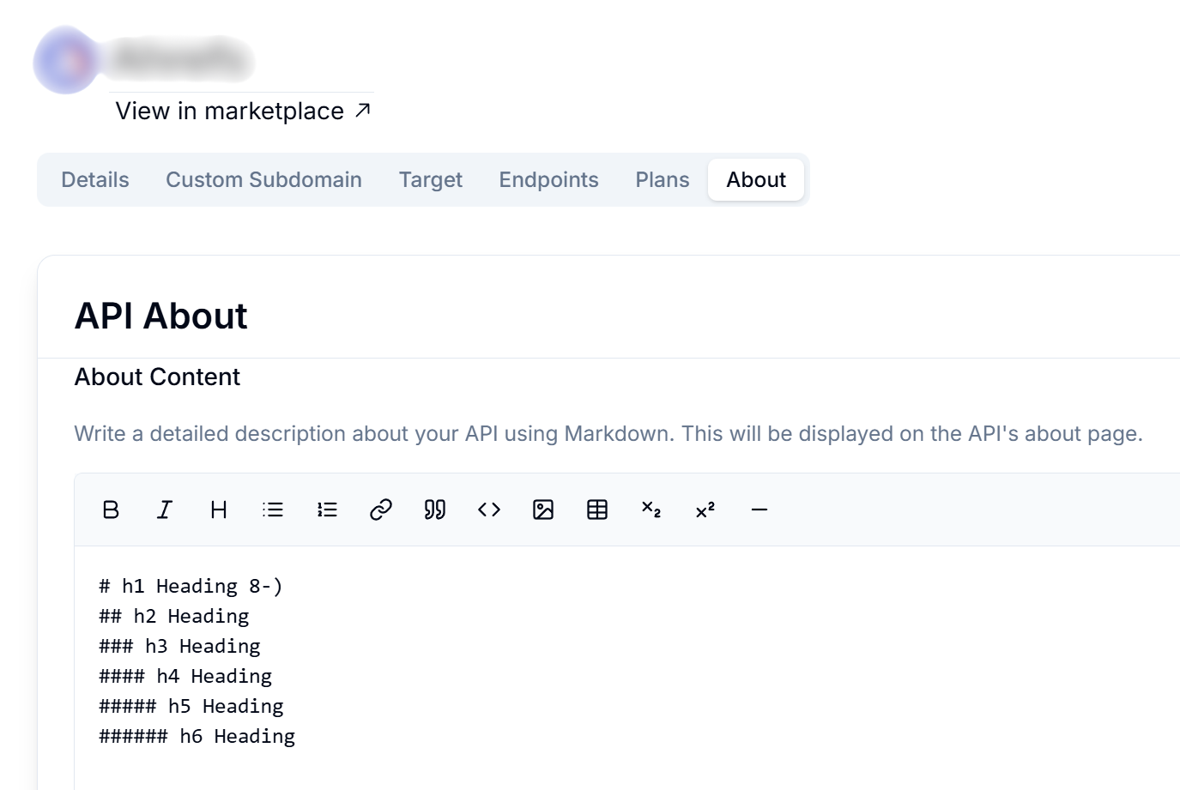Open View in marketplace link
Image resolution: width=1180 pixels, height=790 pixels.
tap(243, 111)
